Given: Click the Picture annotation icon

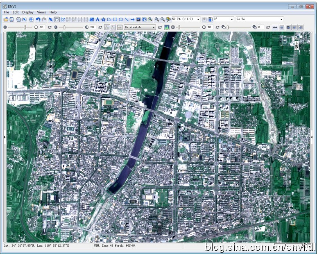Looking at the screenshot, I should click(x=138, y=19).
